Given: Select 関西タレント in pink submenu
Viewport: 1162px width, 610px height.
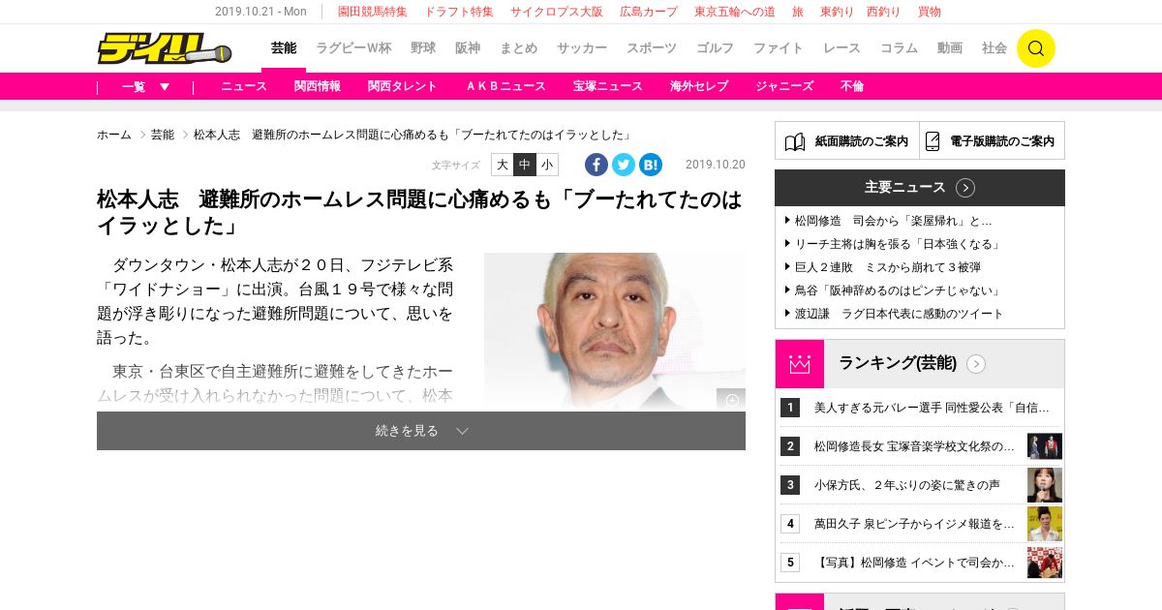Looking at the screenshot, I should click(403, 86).
